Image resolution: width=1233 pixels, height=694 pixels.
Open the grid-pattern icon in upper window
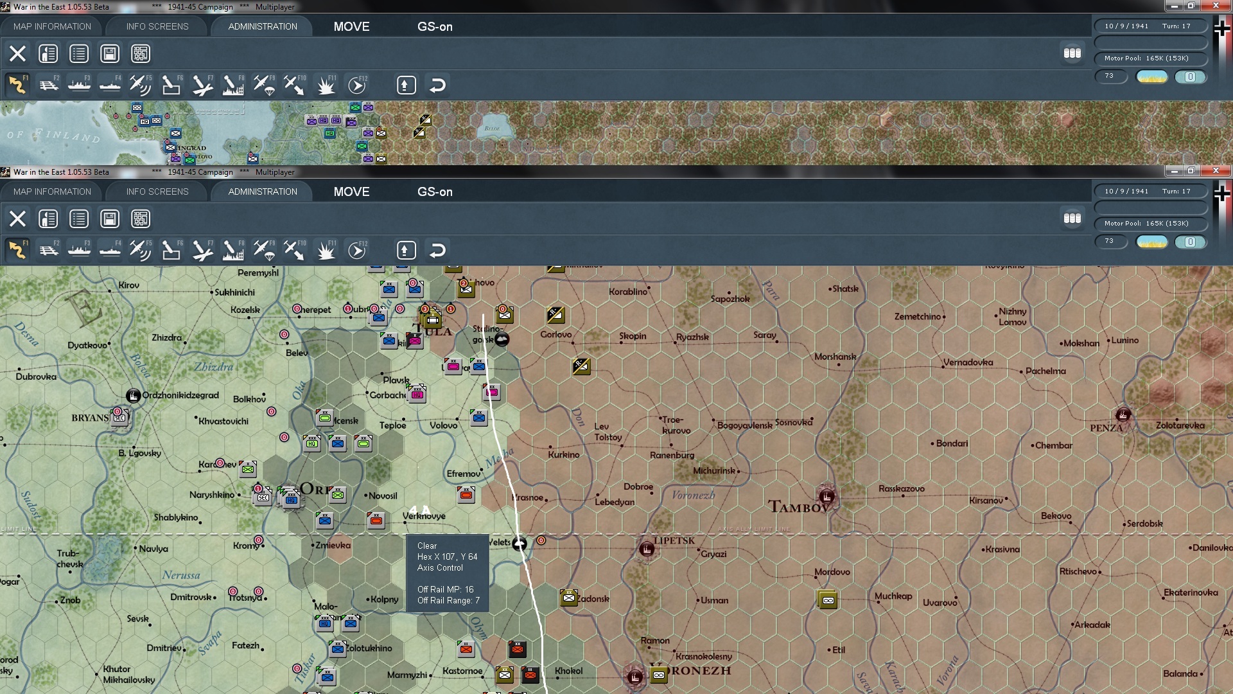pyautogui.click(x=141, y=53)
